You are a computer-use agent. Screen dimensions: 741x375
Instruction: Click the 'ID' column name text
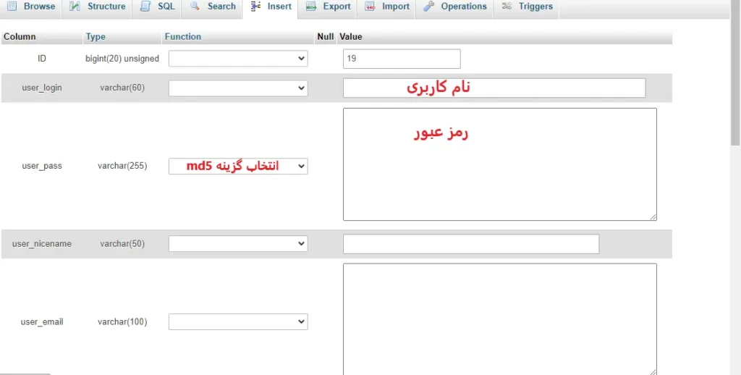41,59
